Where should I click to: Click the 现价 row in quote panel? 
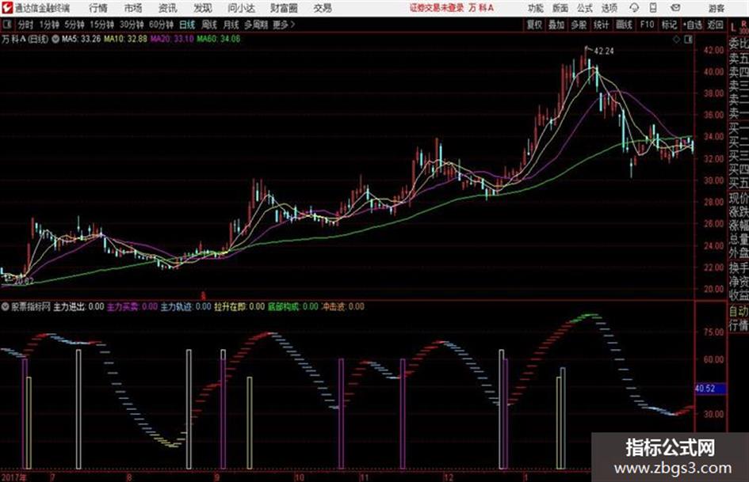pyautogui.click(x=739, y=198)
